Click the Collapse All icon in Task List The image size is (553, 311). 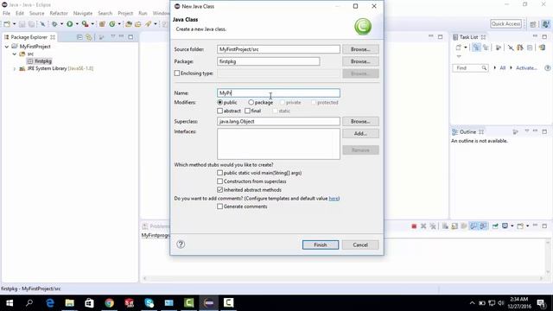(x=530, y=48)
